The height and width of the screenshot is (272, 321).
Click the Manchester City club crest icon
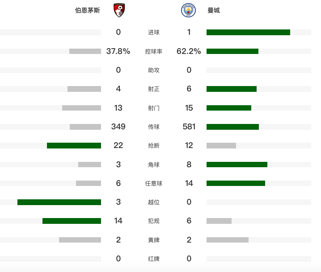pos(188,10)
